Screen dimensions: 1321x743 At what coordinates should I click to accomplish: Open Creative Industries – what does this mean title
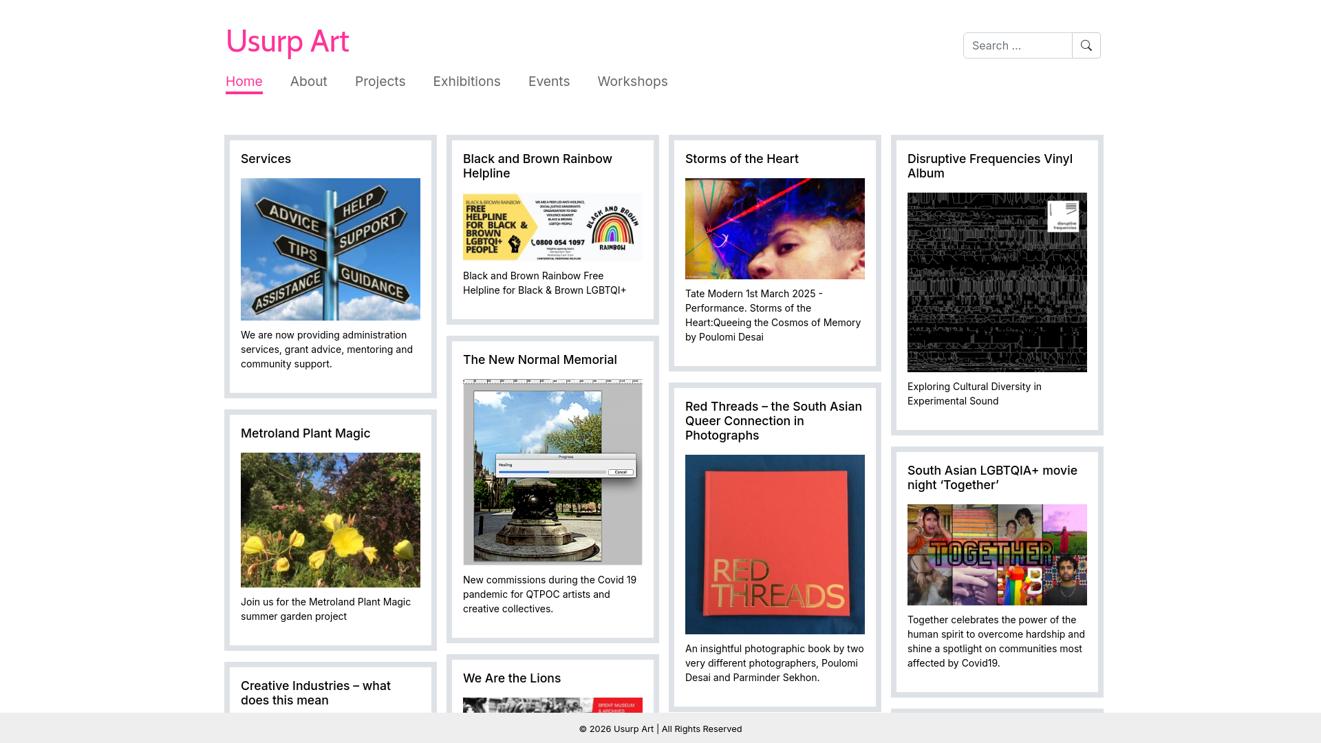pyautogui.click(x=316, y=693)
